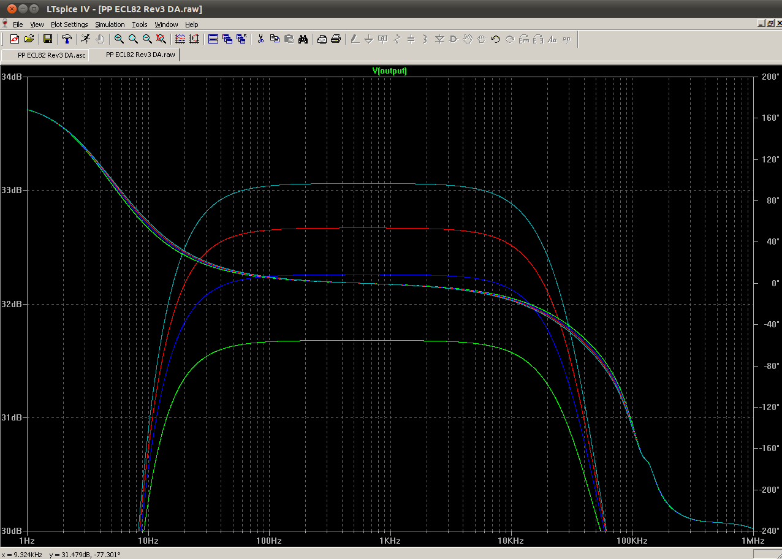Click the Place Resistor icon

397,39
